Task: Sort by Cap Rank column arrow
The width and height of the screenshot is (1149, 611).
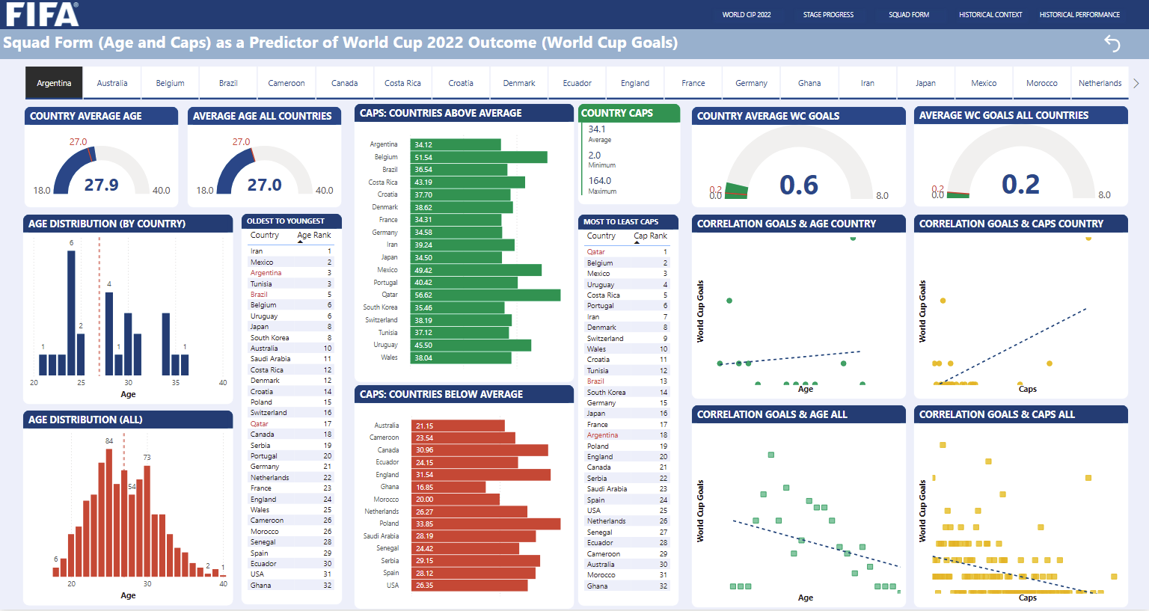Action: (x=637, y=242)
